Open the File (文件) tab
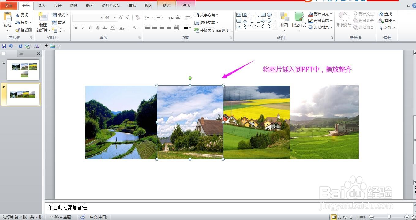Screen dimensions: 416x220 (9, 6)
